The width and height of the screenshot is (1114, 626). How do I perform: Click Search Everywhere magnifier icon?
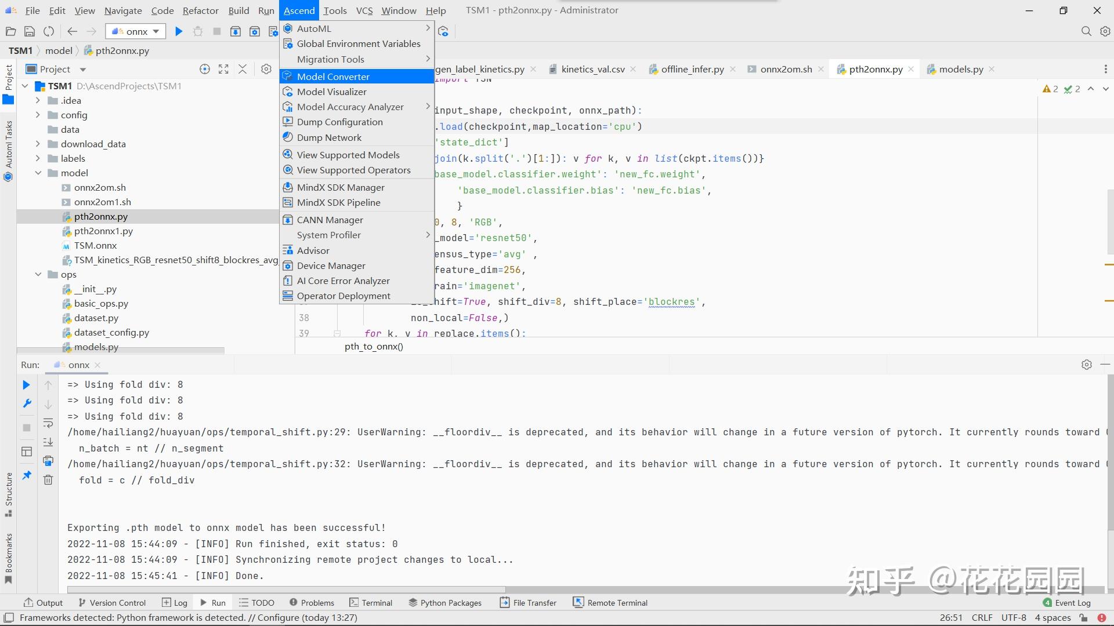(1086, 32)
